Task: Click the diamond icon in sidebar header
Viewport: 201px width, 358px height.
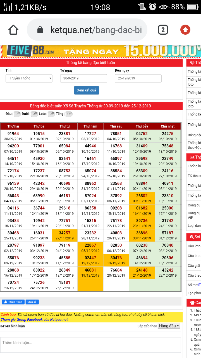Action: (192, 63)
